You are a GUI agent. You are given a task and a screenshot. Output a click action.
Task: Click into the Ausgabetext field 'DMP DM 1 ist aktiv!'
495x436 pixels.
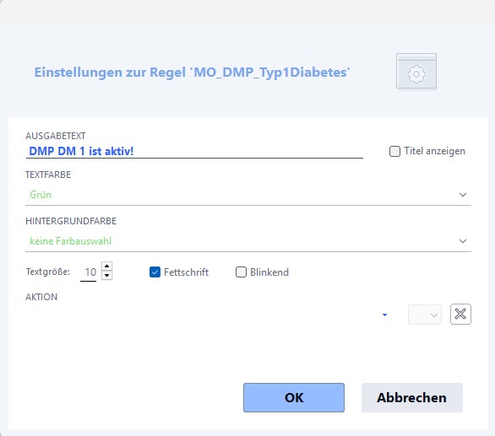click(x=194, y=151)
